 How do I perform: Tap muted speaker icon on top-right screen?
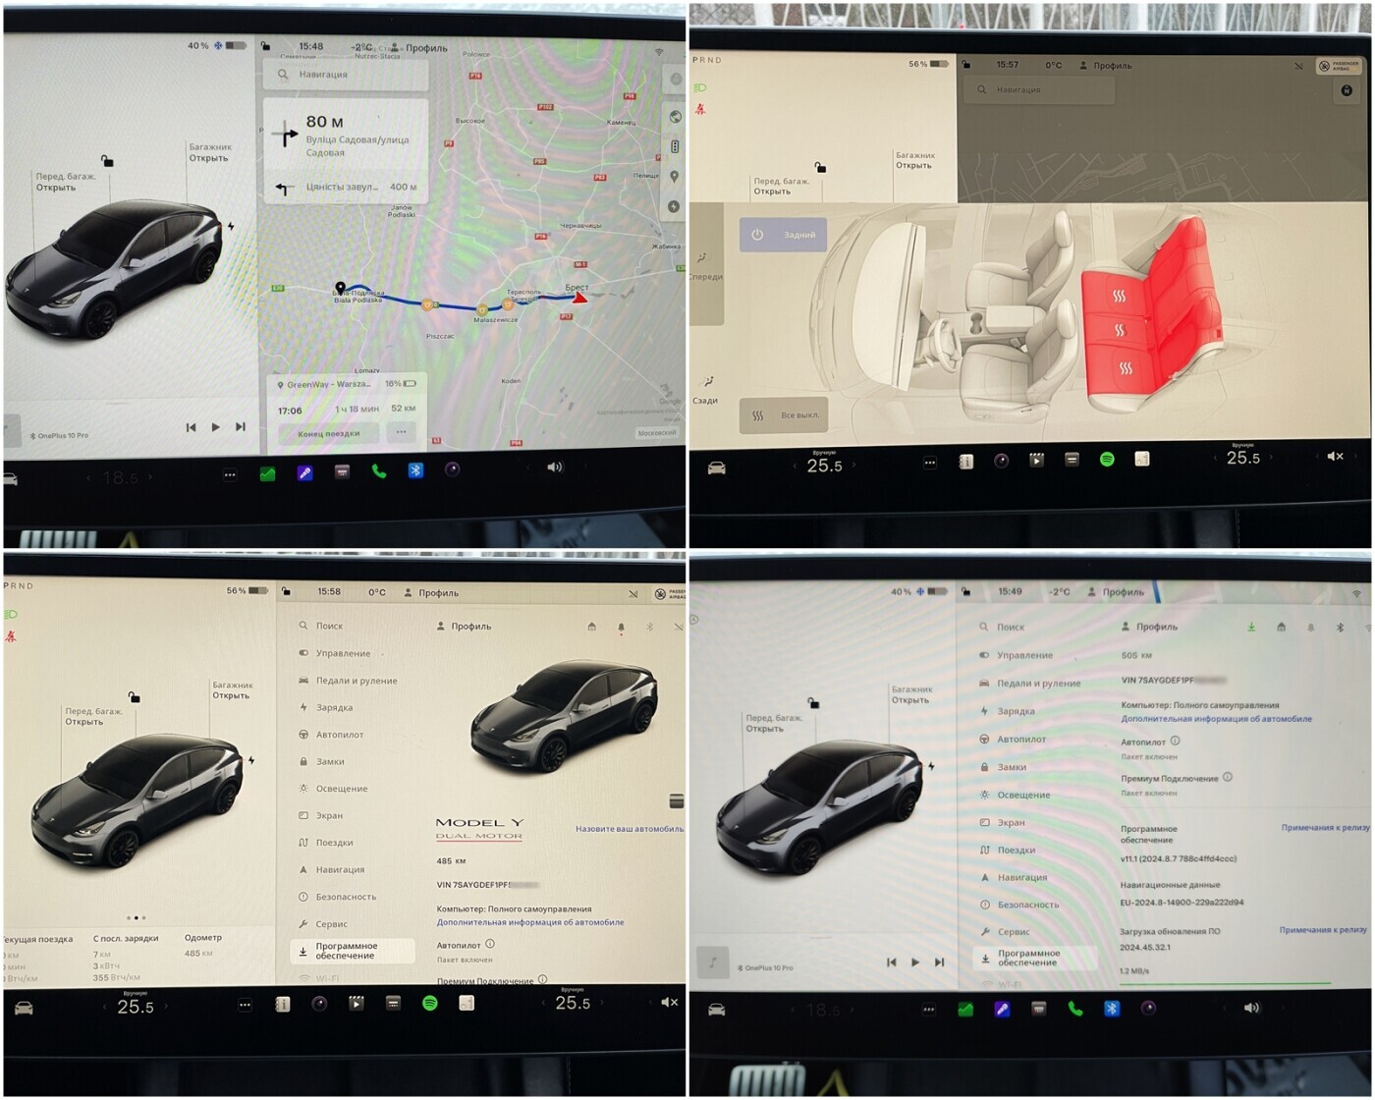coord(1335,456)
